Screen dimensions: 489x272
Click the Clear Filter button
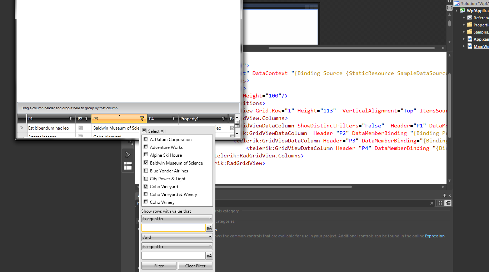(195, 266)
